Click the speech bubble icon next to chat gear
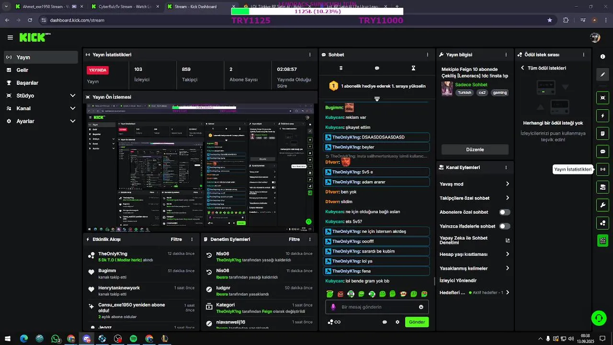 click(385, 322)
